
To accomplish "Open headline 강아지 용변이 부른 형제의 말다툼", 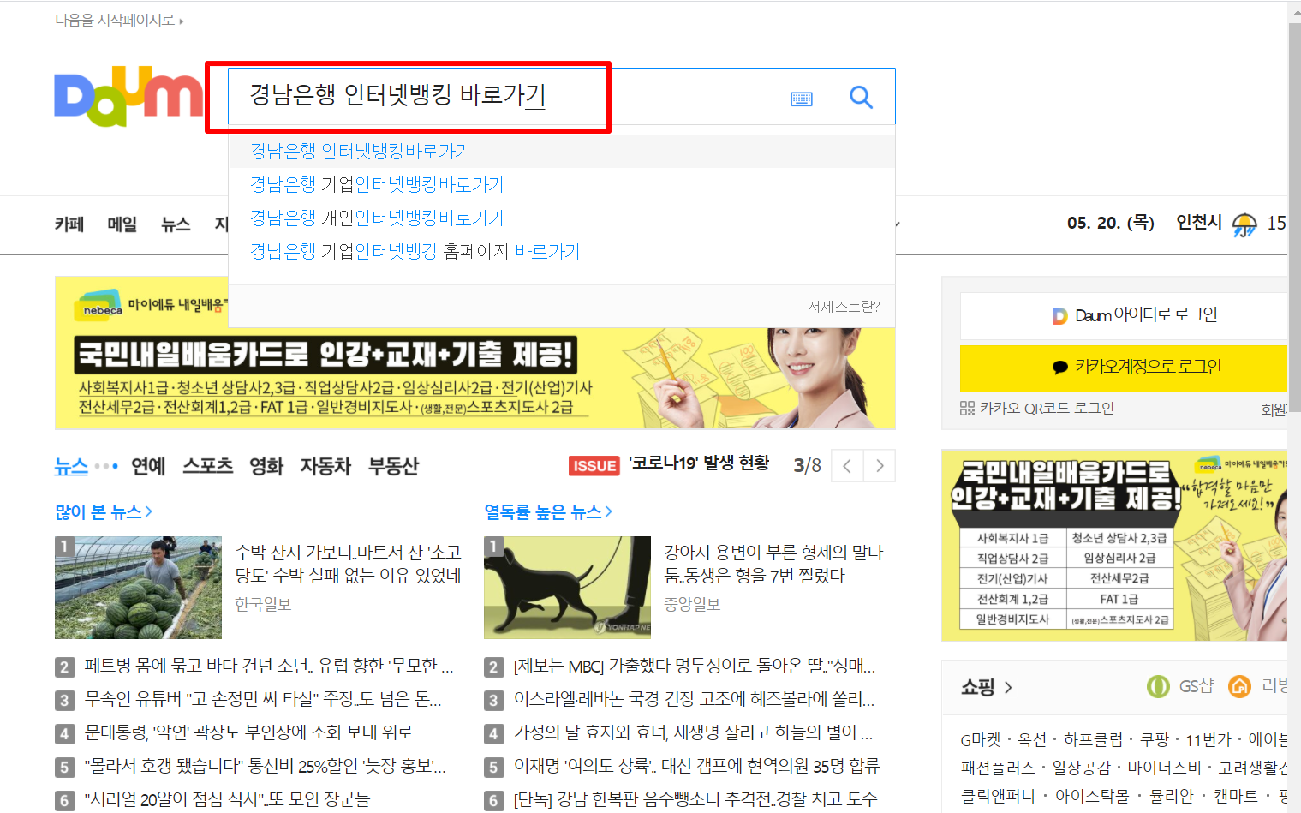I will pos(773,564).
